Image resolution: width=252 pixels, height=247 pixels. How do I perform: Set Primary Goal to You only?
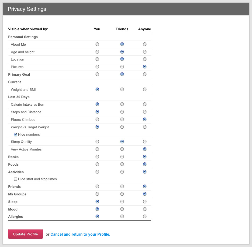97,74
